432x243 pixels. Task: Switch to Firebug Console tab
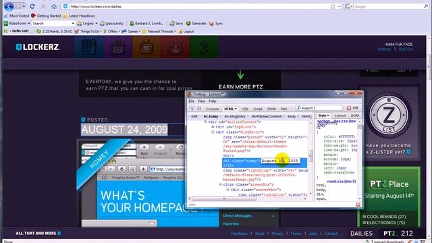[213, 109]
